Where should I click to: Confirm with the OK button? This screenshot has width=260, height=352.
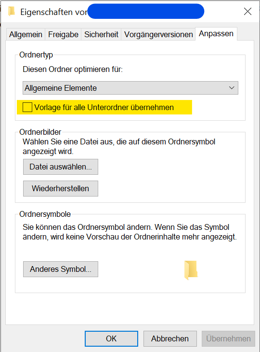(x=111, y=338)
